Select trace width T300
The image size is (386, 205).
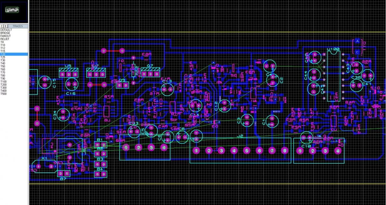click(14, 88)
